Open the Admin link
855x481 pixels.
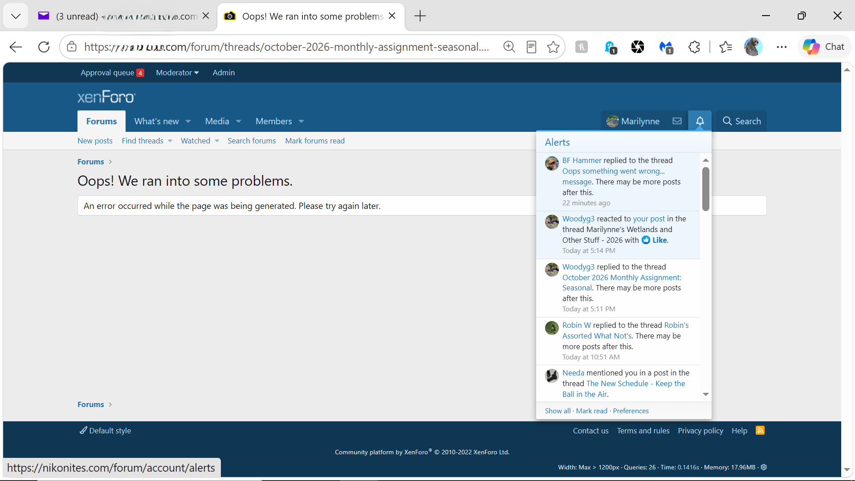pyautogui.click(x=224, y=73)
